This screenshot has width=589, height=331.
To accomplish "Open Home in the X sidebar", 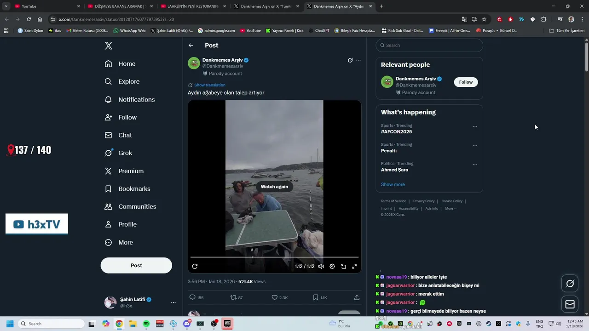I will (x=120, y=64).
